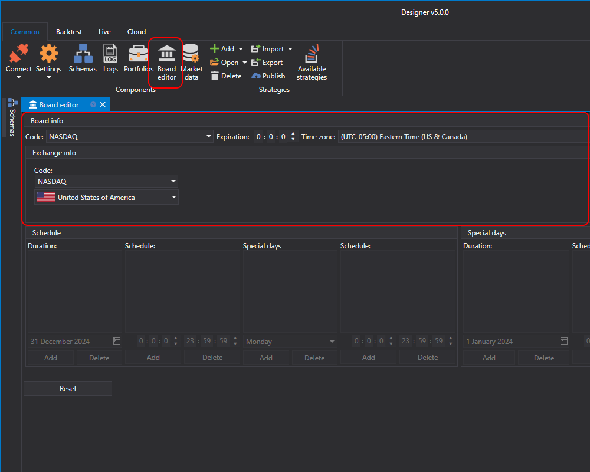Screen dimensions: 590x472
Task: Open the Portfolios component
Action: coord(139,58)
